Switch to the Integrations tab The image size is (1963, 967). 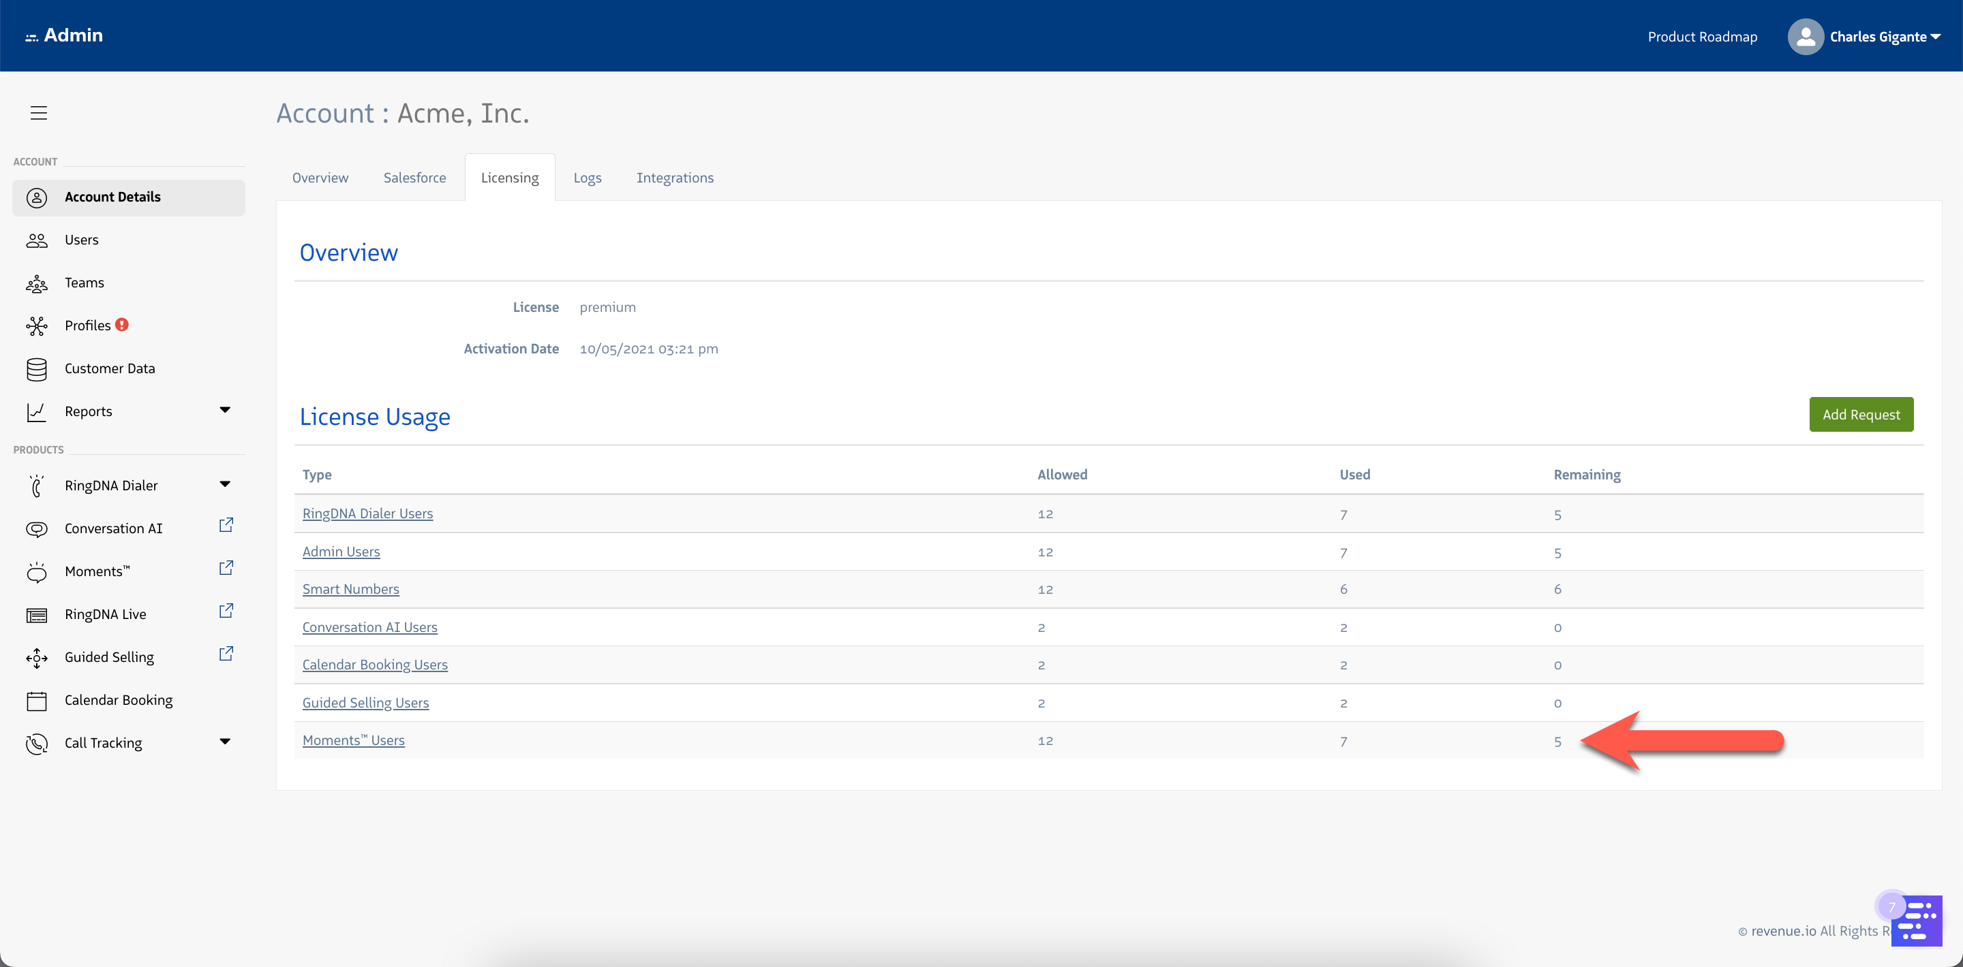675,178
